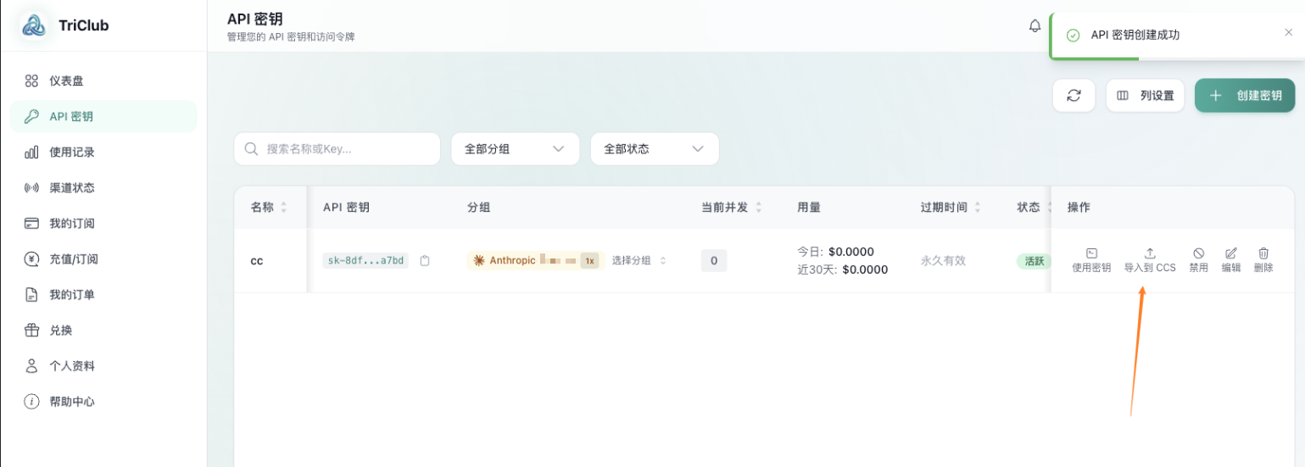Close the API 密钥创建成功 notification
This screenshot has width=1305, height=467.
(1289, 33)
